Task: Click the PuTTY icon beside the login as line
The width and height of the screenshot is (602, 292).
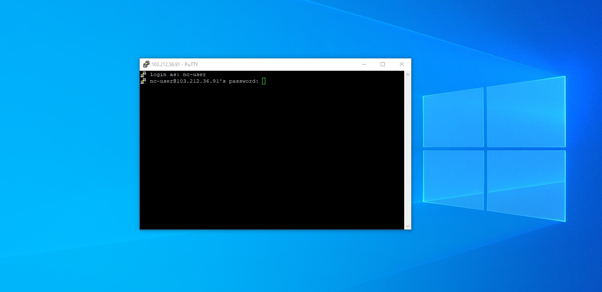Action: click(143, 74)
